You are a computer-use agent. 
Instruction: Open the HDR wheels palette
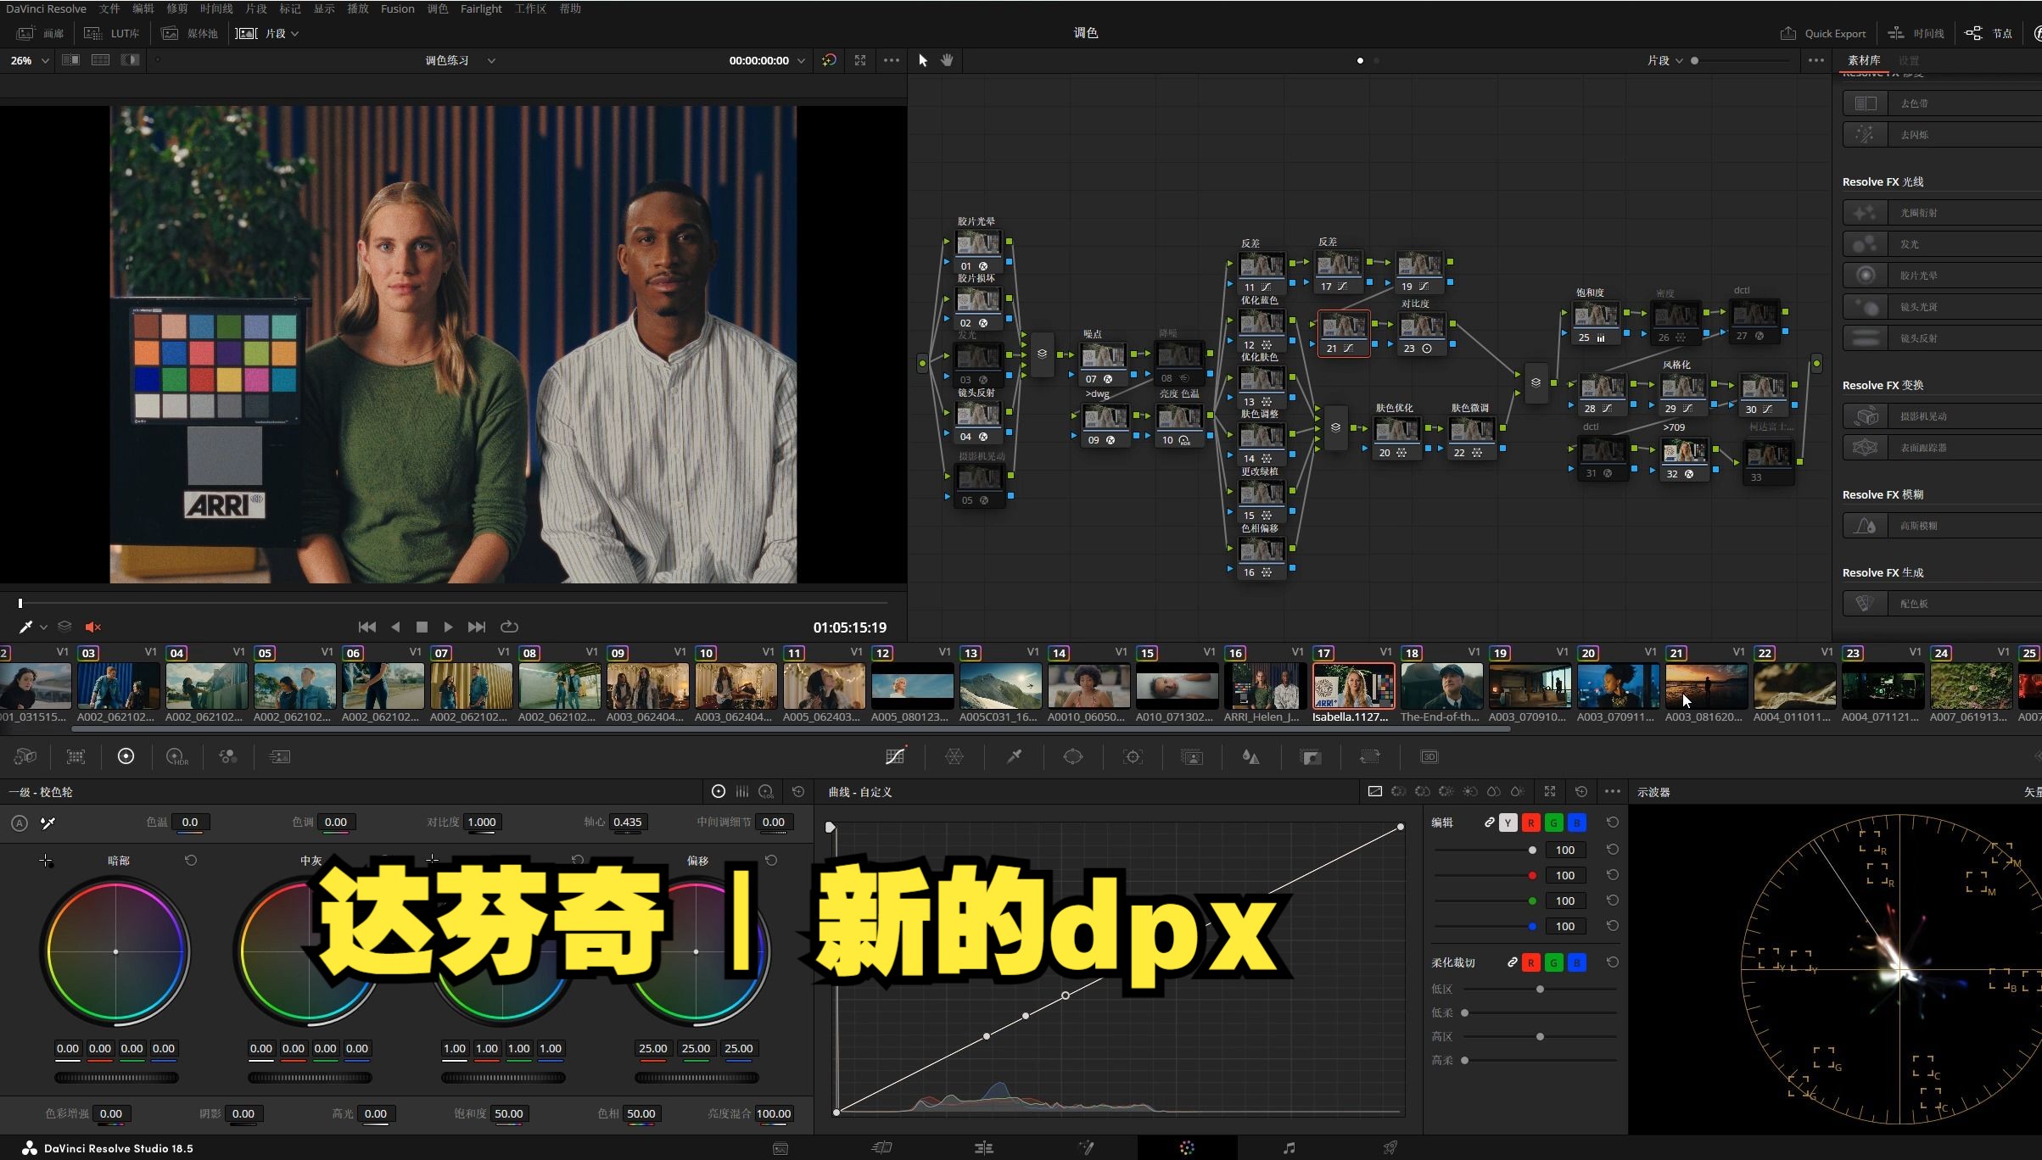pos(176,756)
